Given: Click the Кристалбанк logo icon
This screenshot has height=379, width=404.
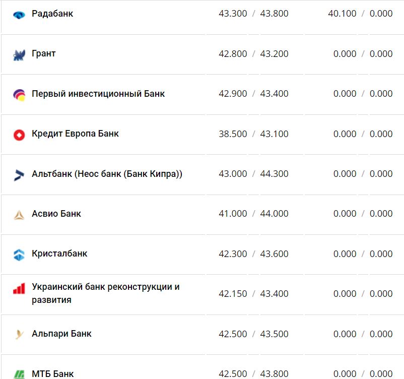Looking at the screenshot, I should (19, 255).
